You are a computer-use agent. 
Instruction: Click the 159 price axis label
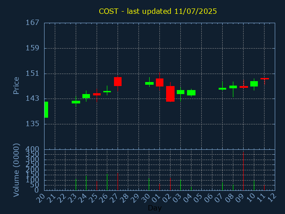click(x=33, y=48)
